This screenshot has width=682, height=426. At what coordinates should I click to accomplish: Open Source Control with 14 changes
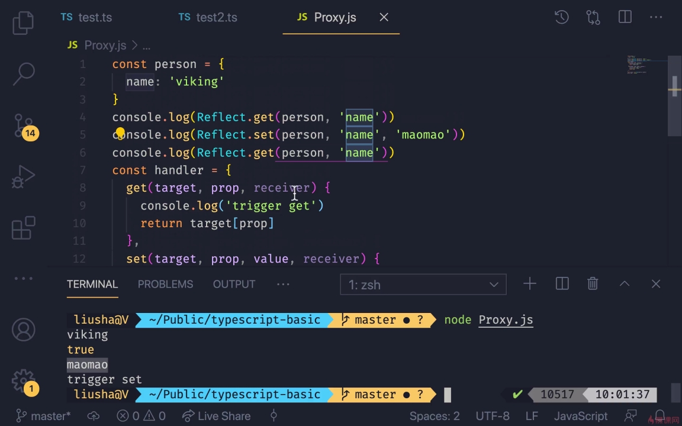coord(24,125)
